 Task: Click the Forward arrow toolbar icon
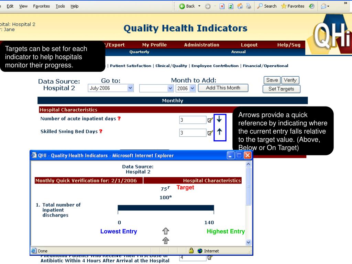(208, 6)
